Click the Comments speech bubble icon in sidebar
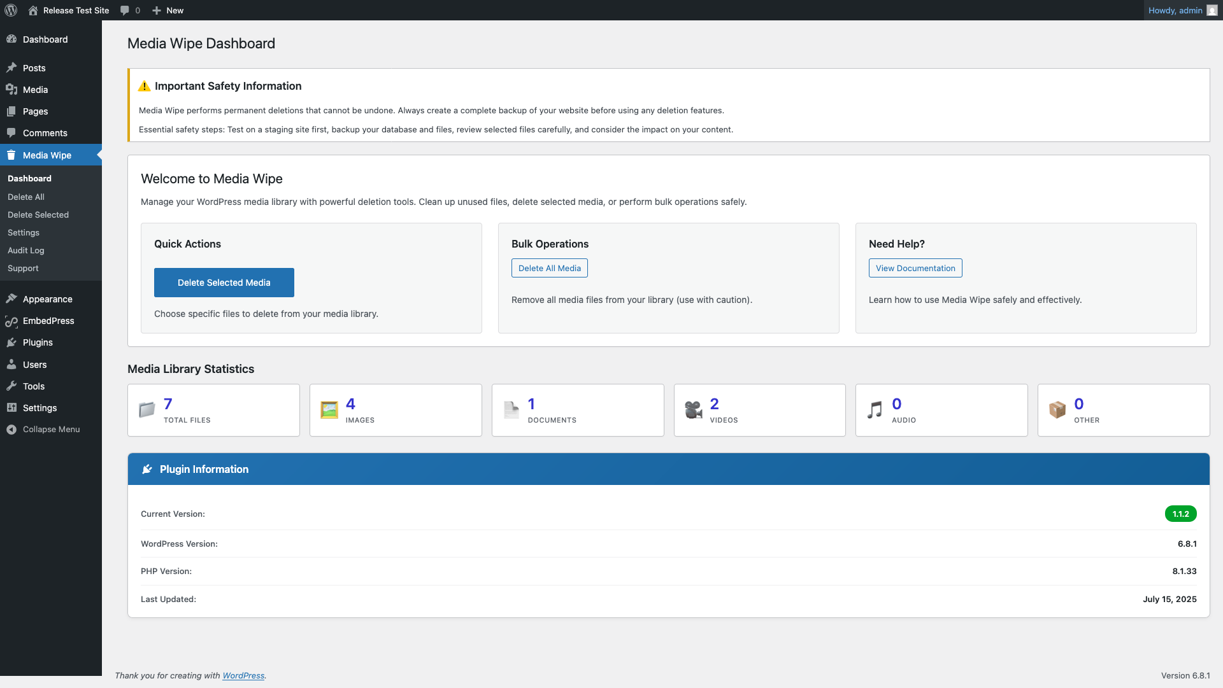 11,133
